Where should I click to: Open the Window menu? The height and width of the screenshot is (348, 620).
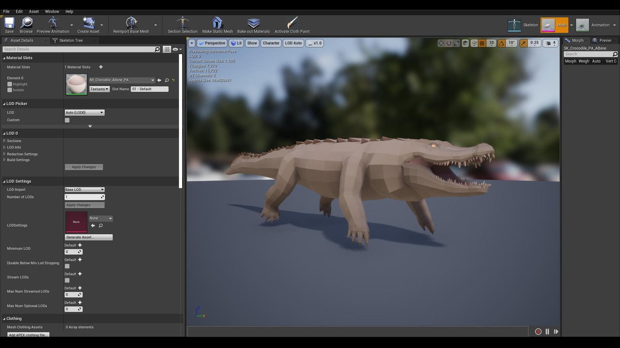tap(52, 12)
